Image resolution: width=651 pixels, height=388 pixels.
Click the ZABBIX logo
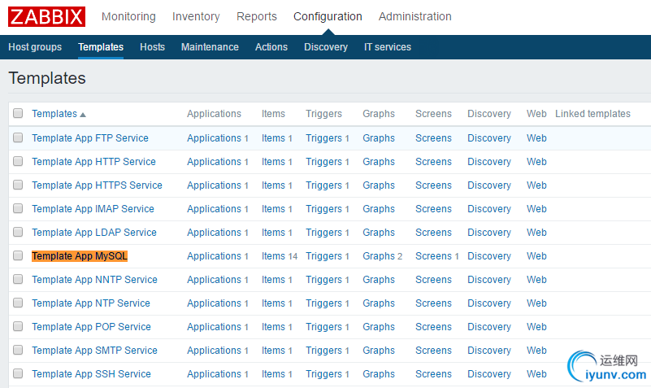(x=46, y=16)
